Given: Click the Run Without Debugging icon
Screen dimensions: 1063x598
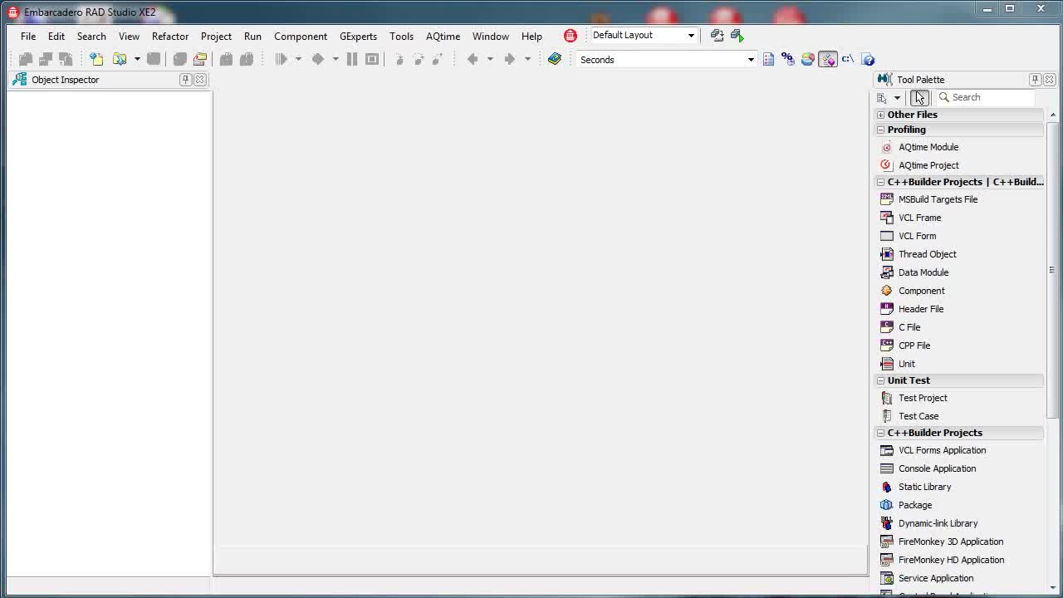Looking at the screenshot, I should point(317,59).
